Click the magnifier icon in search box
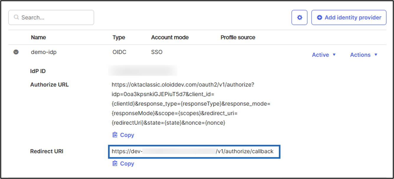This screenshot has width=394, height=179. click(x=17, y=18)
